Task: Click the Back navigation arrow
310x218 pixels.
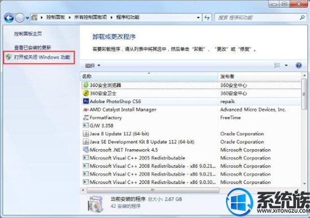Action: (x=8, y=18)
